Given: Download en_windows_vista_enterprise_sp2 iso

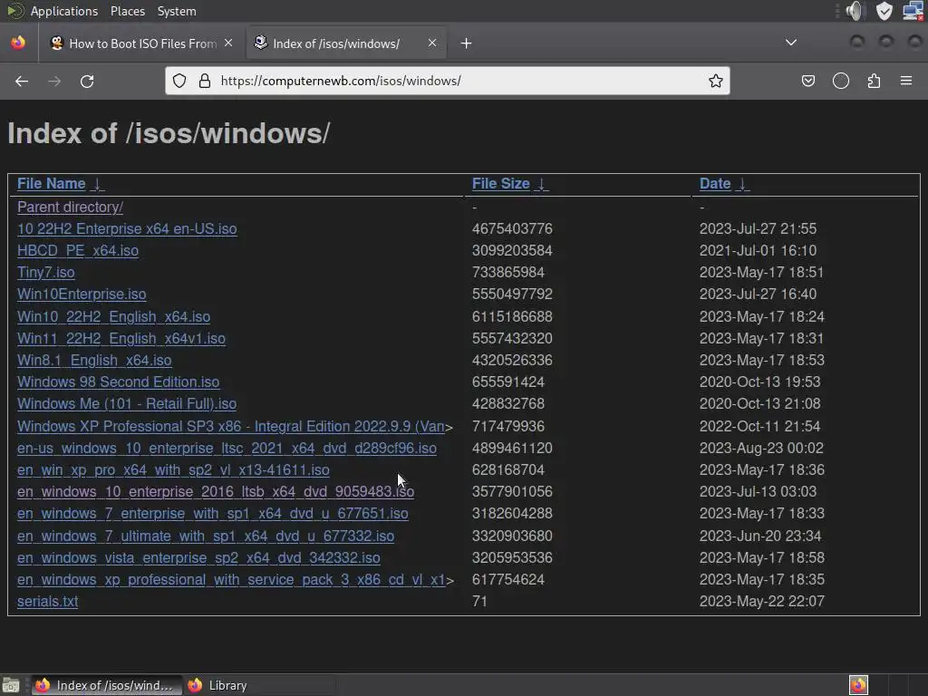Looking at the screenshot, I should pyautogui.click(x=198, y=558).
